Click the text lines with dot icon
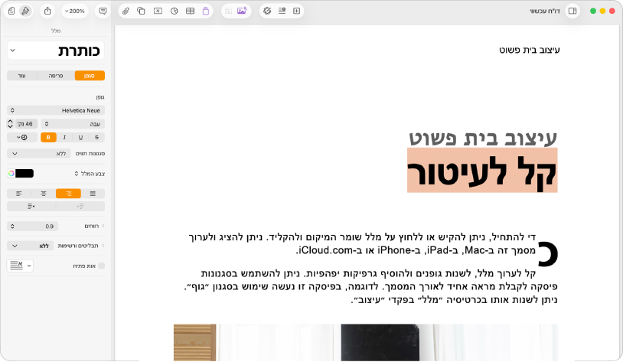Viewport: 623px width, 362px height. 282,11
